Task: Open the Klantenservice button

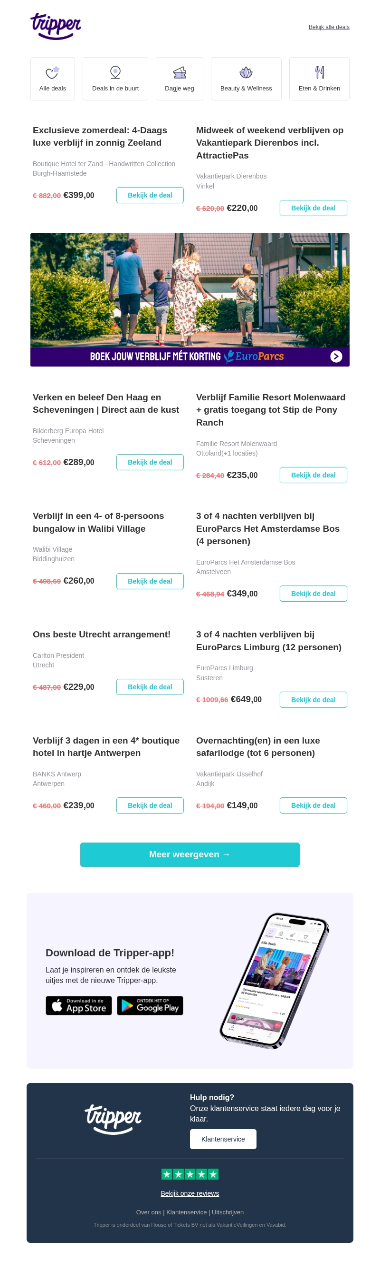Action: pos(223,1139)
